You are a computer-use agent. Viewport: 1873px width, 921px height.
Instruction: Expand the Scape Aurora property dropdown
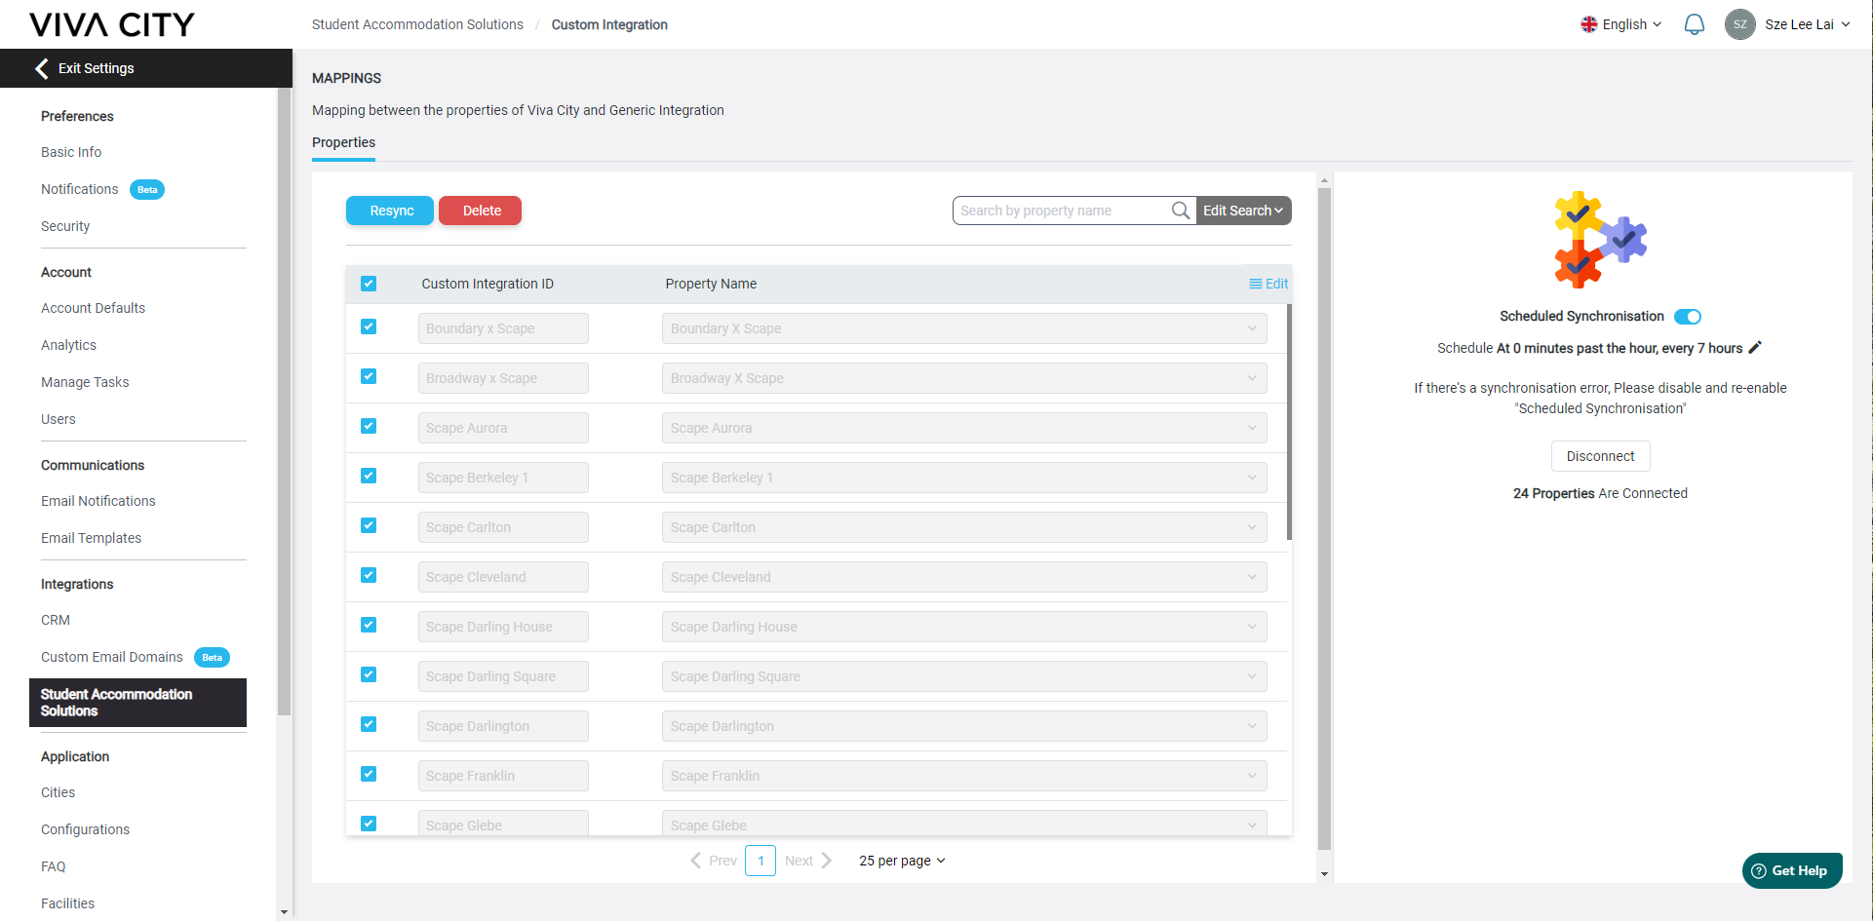pos(964,428)
